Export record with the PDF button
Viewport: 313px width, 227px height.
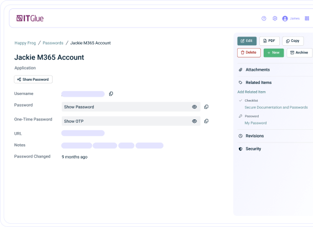point(269,41)
